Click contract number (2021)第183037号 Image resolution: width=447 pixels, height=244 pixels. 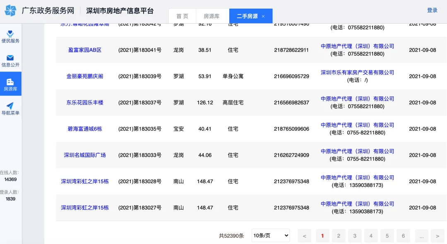140,103
